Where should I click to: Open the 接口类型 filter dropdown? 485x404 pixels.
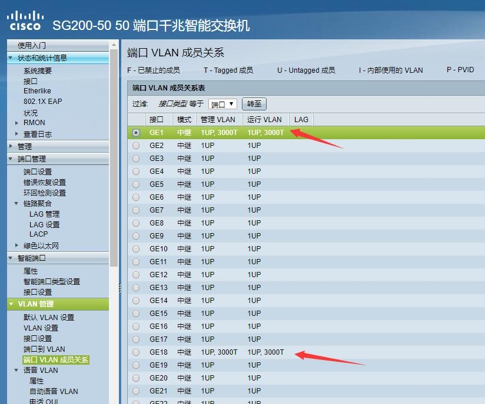click(x=222, y=104)
